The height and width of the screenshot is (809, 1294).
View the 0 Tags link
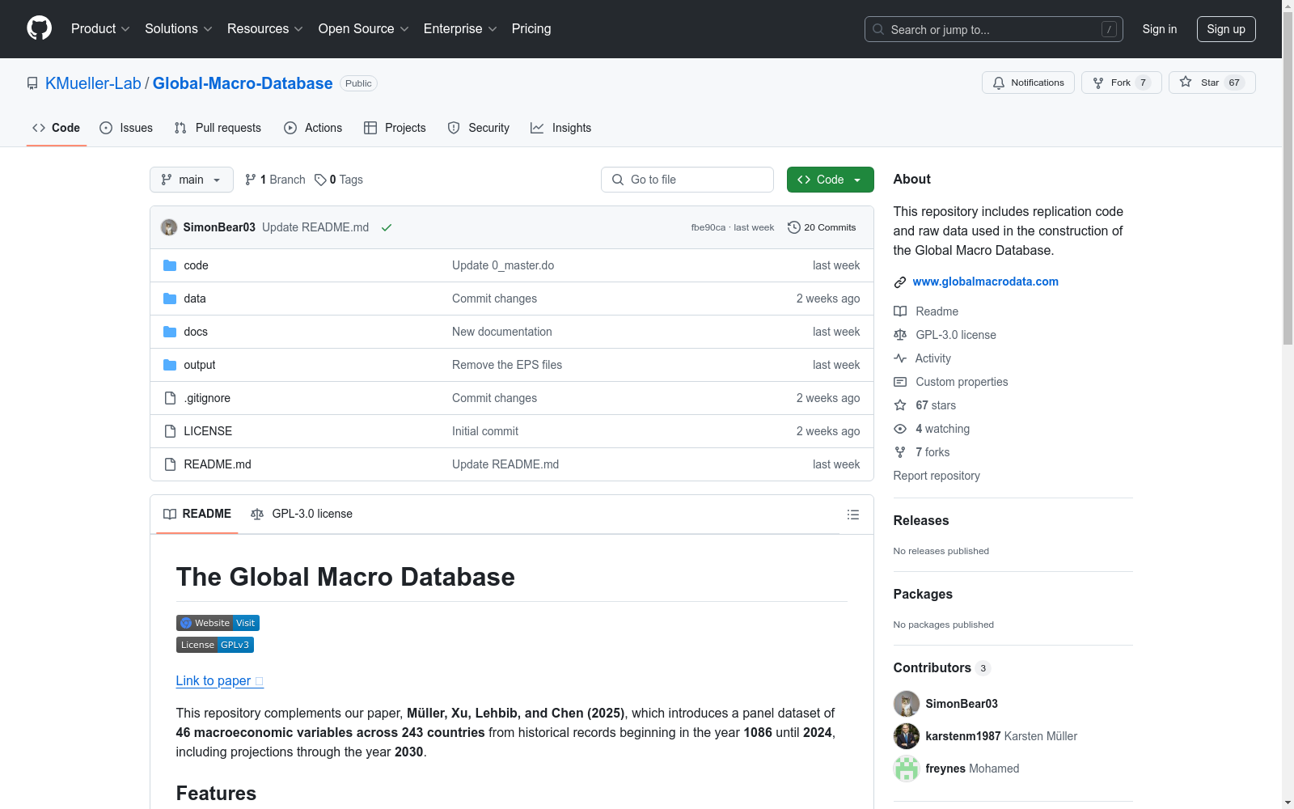[x=339, y=180]
